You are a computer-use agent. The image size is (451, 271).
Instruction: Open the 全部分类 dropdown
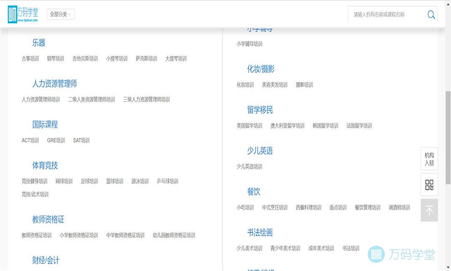point(61,14)
